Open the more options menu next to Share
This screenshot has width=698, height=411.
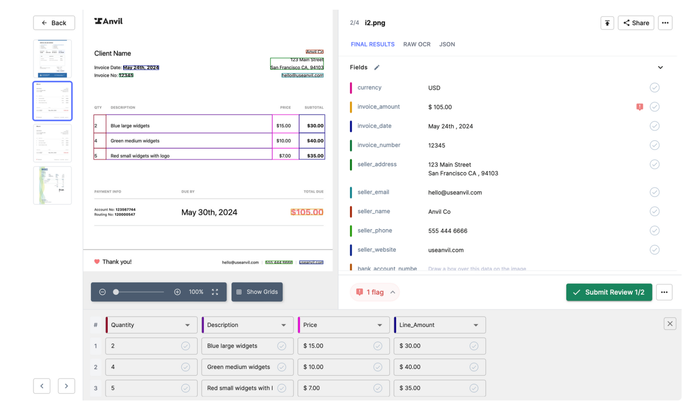[665, 23]
